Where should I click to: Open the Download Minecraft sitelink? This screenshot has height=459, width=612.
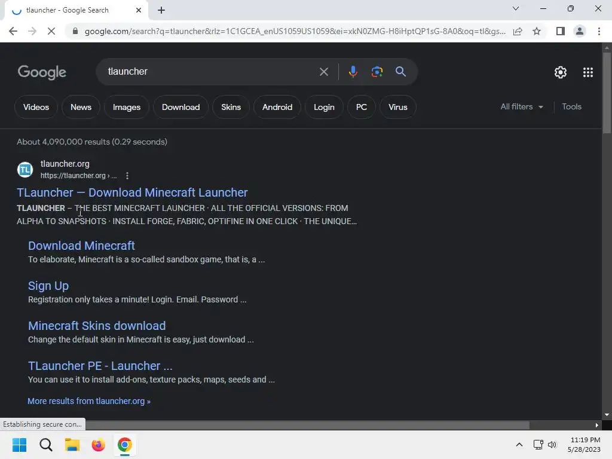pyautogui.click(x=81, y=246)
